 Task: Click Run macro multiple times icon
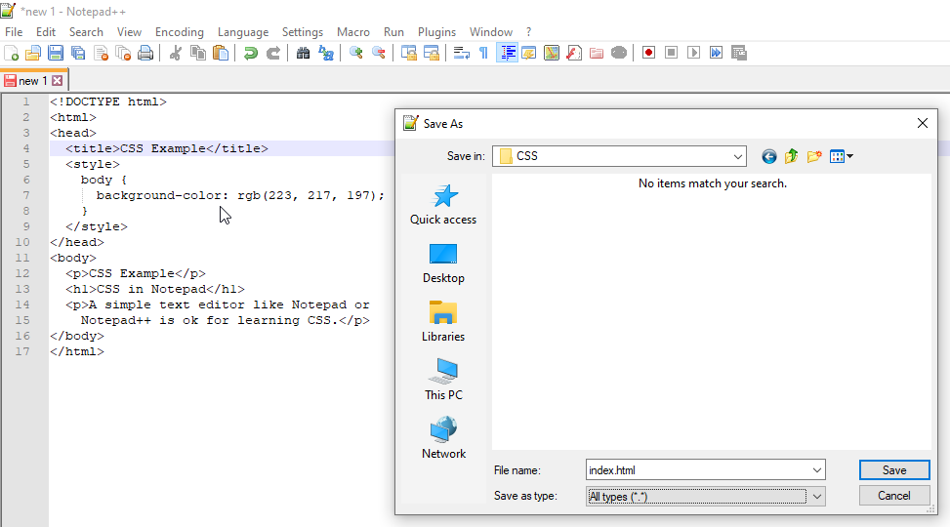click(x=716, y=54)
